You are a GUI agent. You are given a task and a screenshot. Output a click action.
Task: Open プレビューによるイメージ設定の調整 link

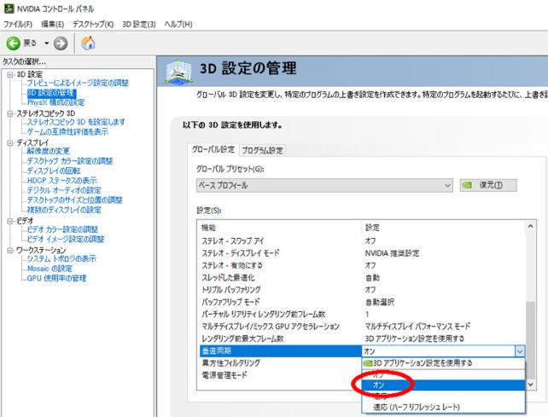(78, 83)
